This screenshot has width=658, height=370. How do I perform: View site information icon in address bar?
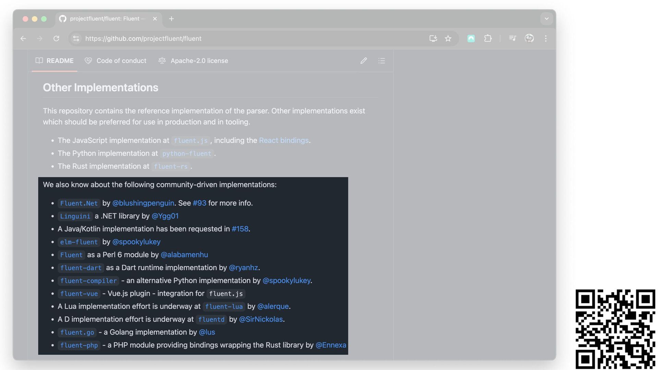pyautogui.click(x=76, y=38)
